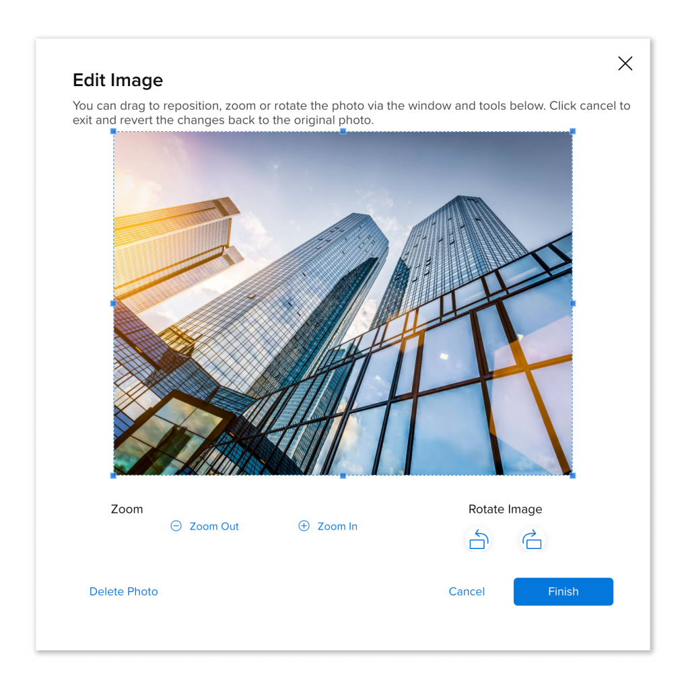This screenshot has height=689, width=686.
Task: Open the Delete Photo link
Action: pyautogui.click(x=123, y=591)
